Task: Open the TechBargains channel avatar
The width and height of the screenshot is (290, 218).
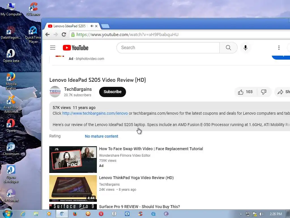Action: point(55,92)
